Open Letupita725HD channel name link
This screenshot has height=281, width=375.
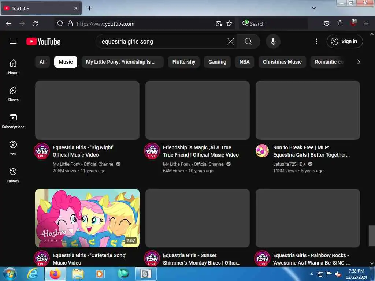(x=289, y=164)
